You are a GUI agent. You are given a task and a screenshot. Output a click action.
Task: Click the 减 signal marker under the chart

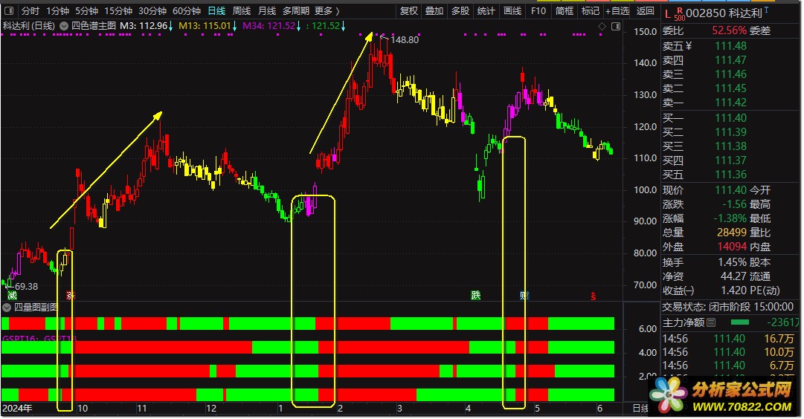12,296
